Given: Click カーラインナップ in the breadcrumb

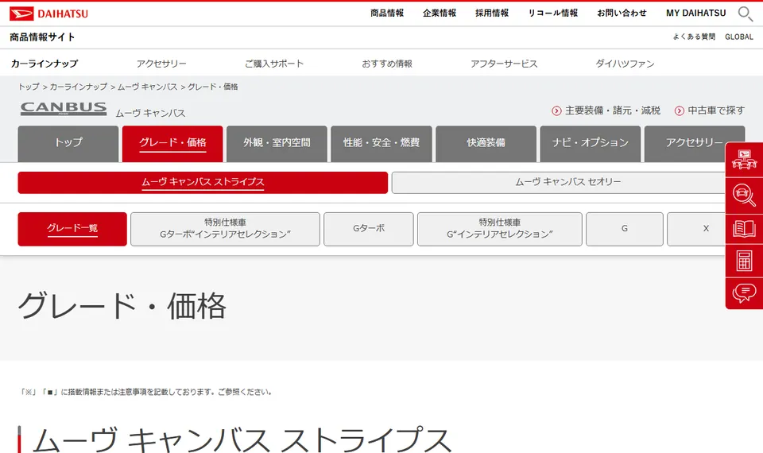Looking at the screenshot, I should pos(79,87).
